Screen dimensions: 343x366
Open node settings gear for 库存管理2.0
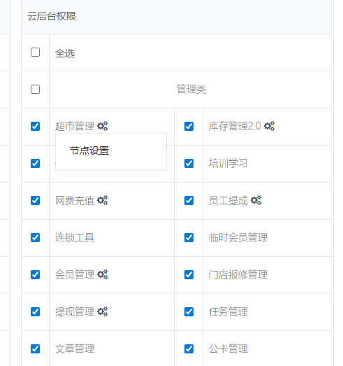pos(269,126)
